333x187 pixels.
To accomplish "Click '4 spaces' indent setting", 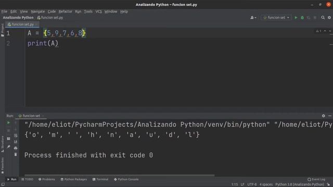I will click(x=266, y=184).
